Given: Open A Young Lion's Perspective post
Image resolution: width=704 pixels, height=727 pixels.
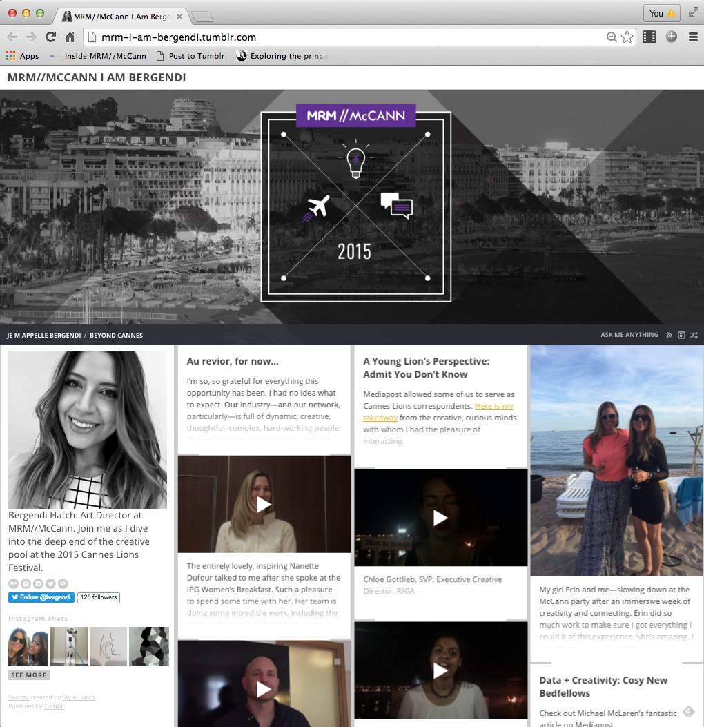Looking at the screenshot, I should click(427, 368).
